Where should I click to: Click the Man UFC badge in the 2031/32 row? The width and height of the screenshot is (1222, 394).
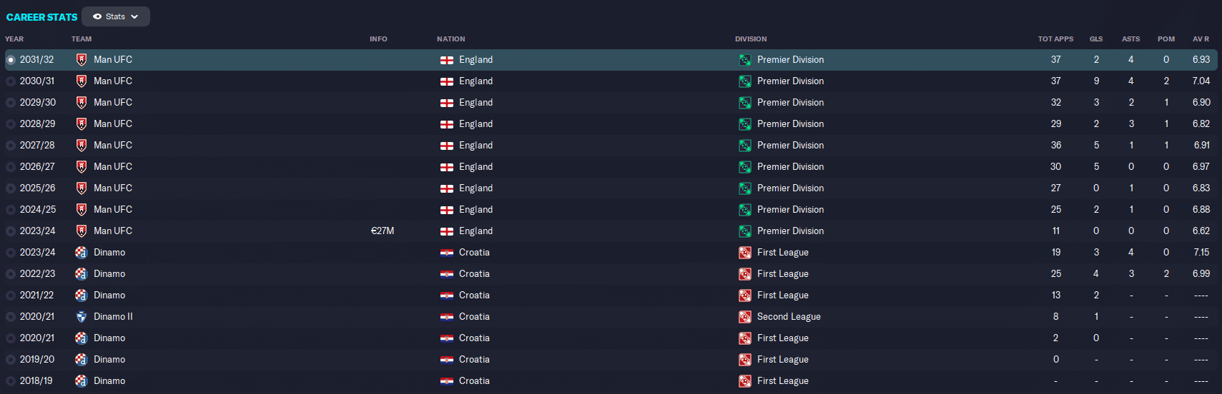pos(82,60)
